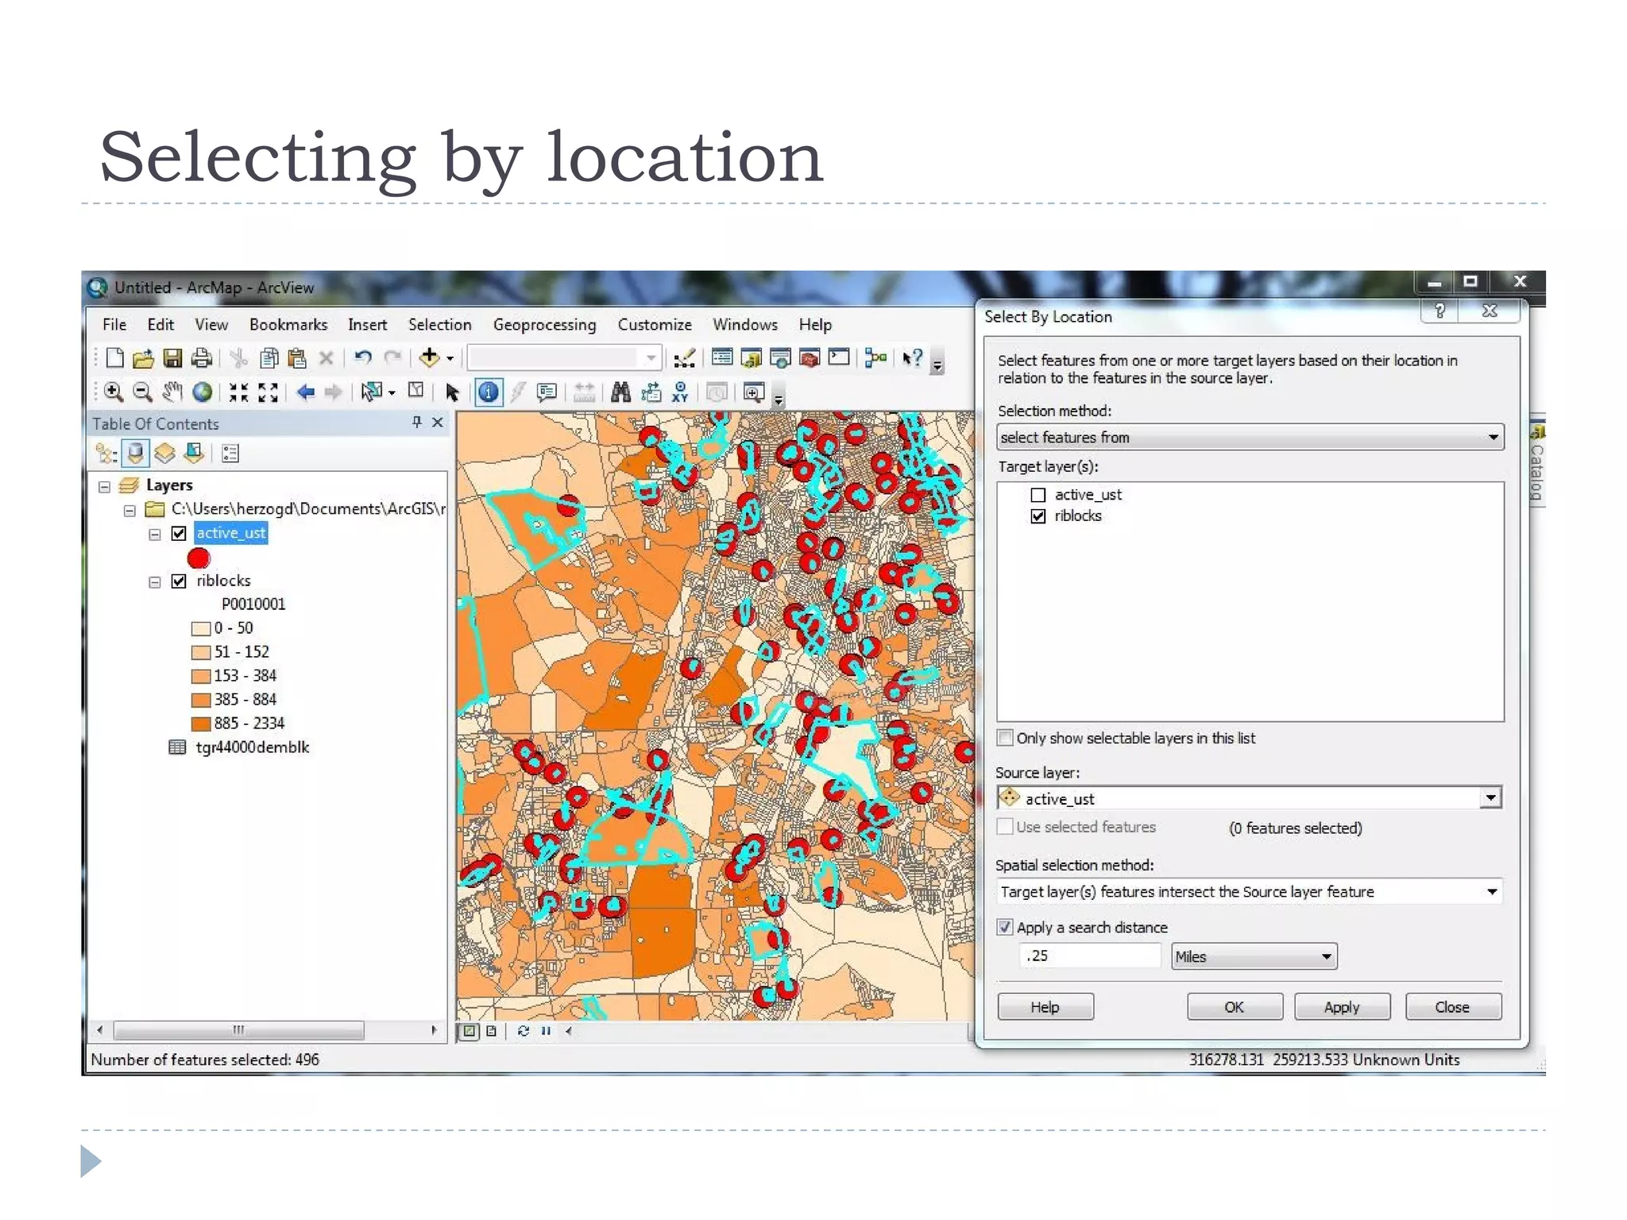Click the Open folder toolbar icon
Screen dimensions: 1627x1220
(x=143, y=358)
